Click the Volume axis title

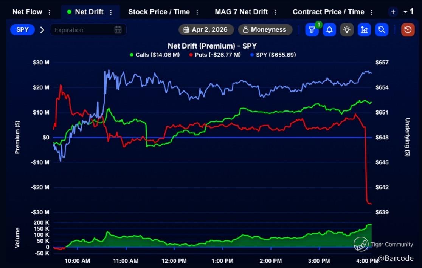click(x=17, y=238)
